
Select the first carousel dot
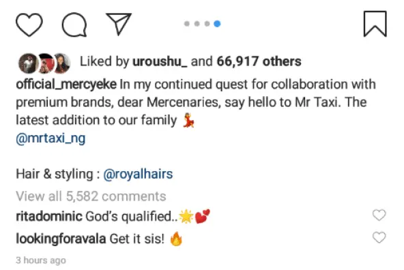187,24
